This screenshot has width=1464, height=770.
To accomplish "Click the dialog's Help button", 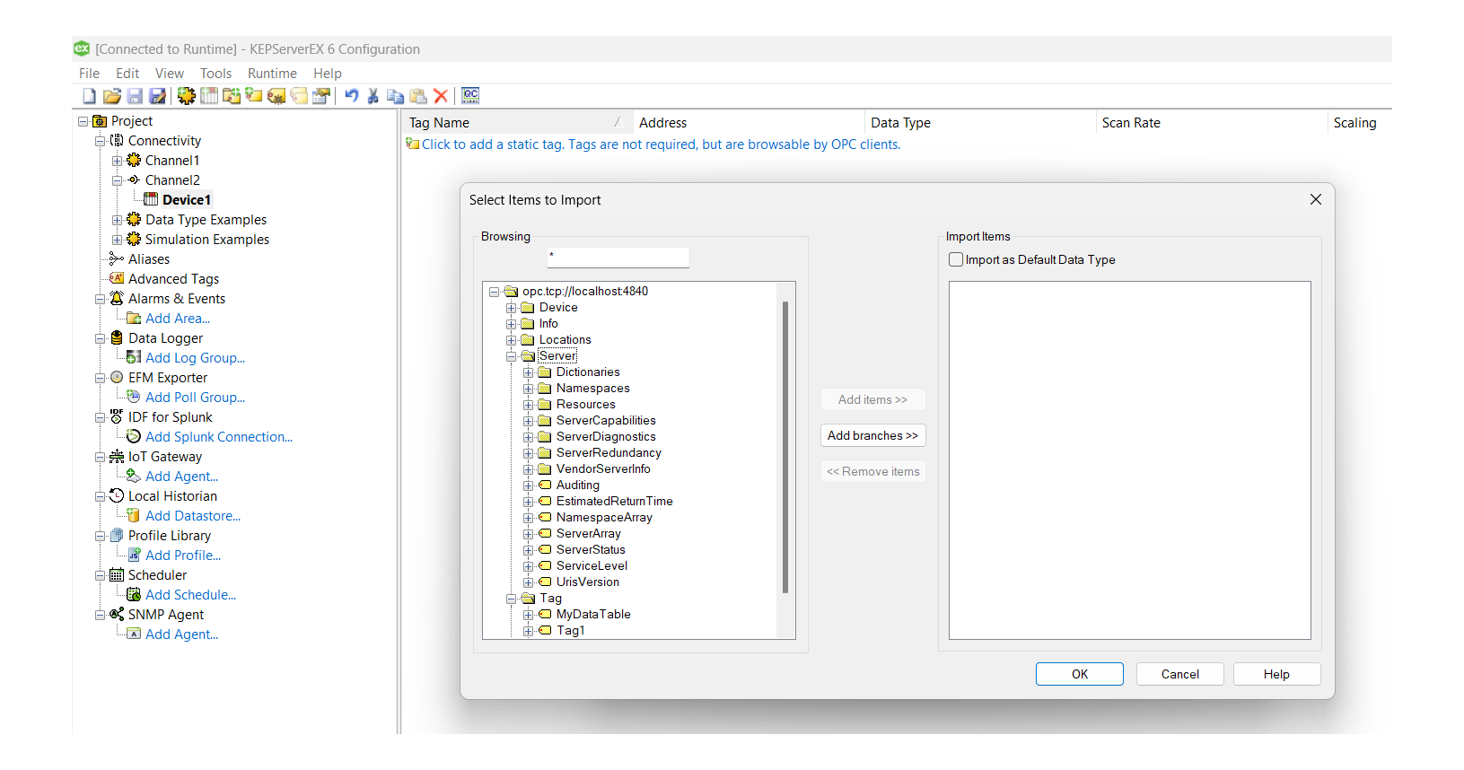I will coord(1276,674).
